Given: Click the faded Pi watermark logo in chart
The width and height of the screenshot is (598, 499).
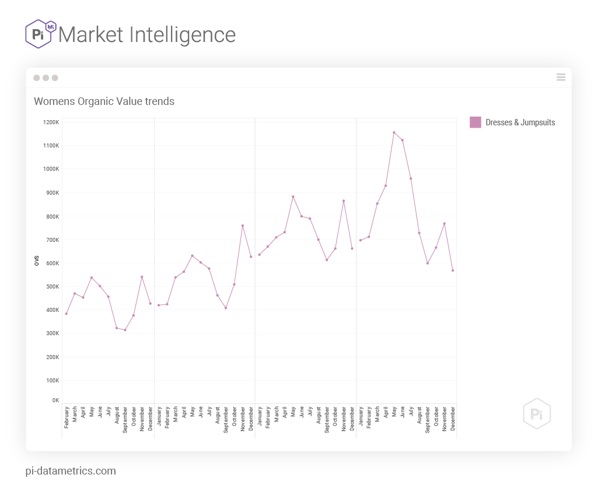Looking at the screenshot, I should (x=537, y=414).
